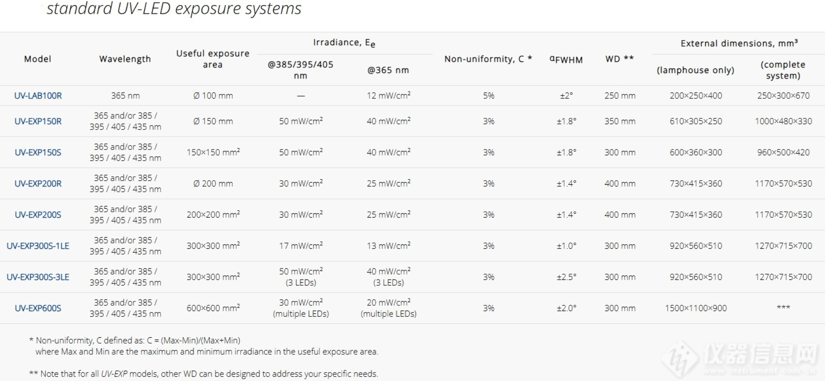The width and height of the screenshot is (825, 381).
Task: Select the UV-EXP200S model link
Action: coord(38,215)
